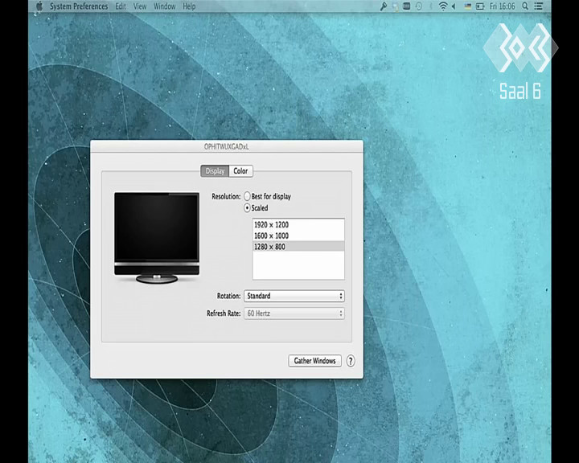Screen dimensions: 579x463
Task: Switch to the Display tab
Action: point(215,171)
